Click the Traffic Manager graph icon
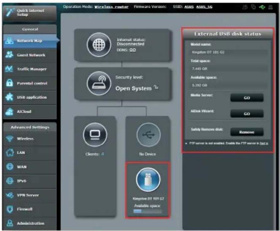Screen dimensions: 280x231 [x=9, y=69]
